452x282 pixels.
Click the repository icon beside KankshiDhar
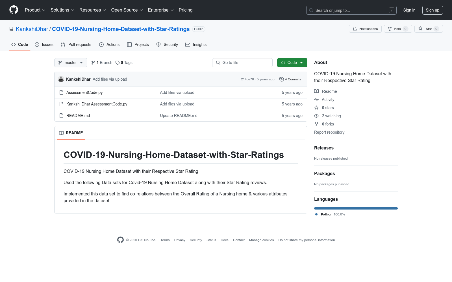[11, 29]
